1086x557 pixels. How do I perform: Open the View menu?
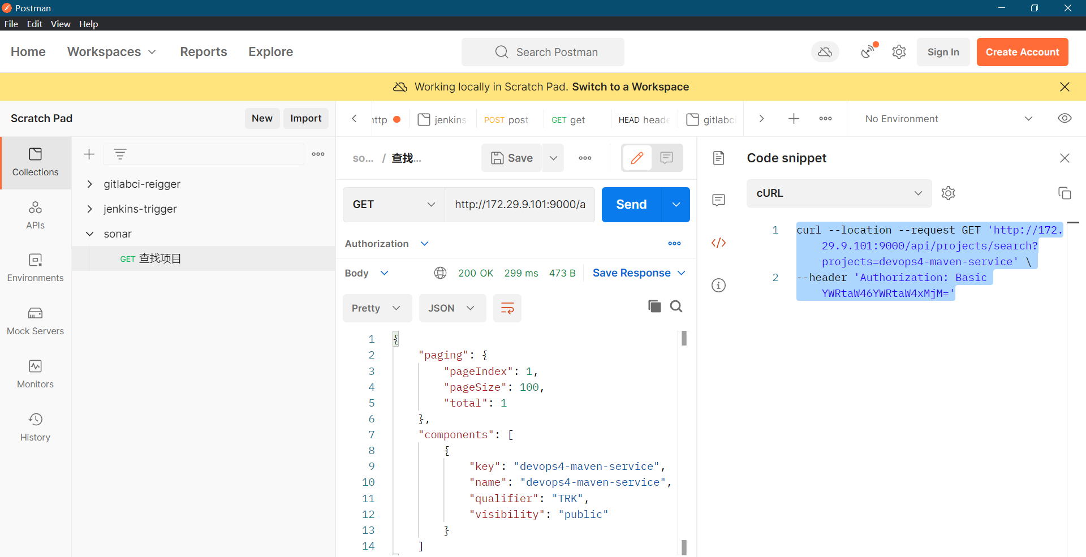(x=61, y=24)
